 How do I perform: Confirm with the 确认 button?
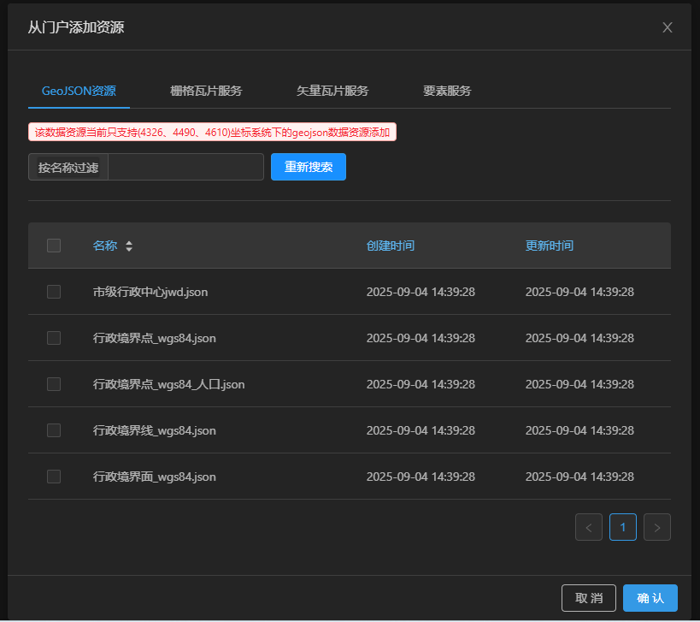650,598
